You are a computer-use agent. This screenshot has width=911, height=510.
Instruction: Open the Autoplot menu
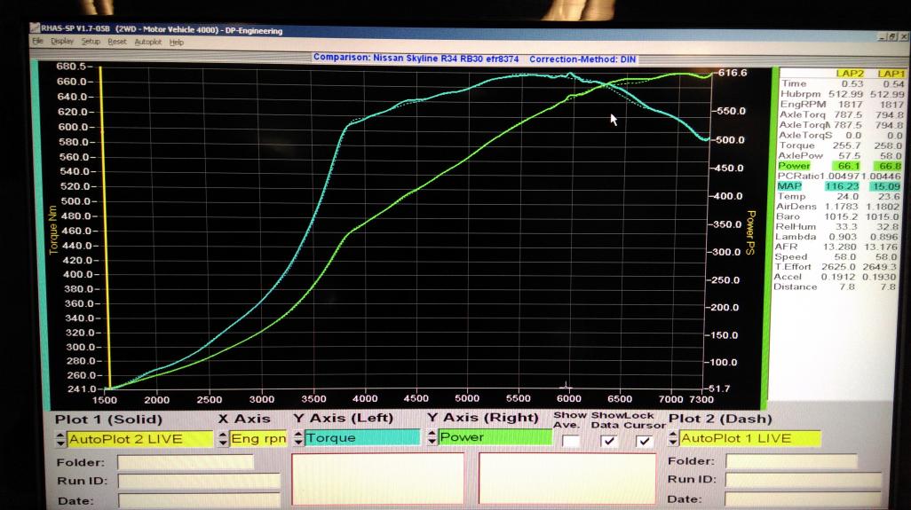pos(147,42)
